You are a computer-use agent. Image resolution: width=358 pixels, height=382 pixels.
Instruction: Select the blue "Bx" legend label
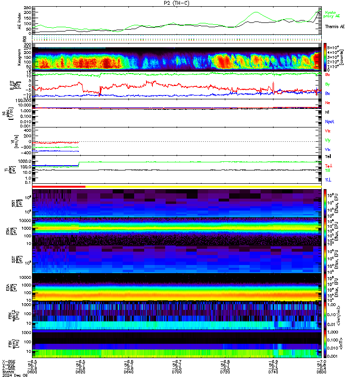[x=327, y=93]
